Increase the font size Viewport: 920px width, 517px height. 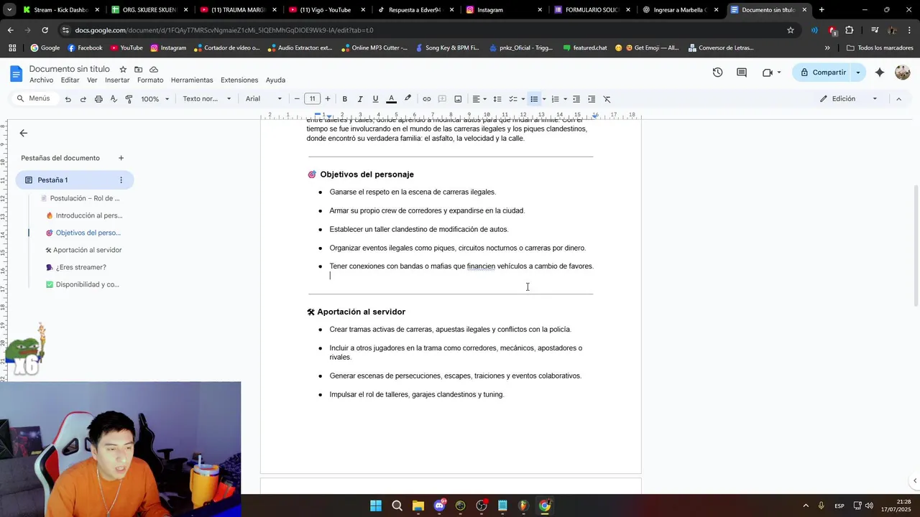tap(328, 99)
